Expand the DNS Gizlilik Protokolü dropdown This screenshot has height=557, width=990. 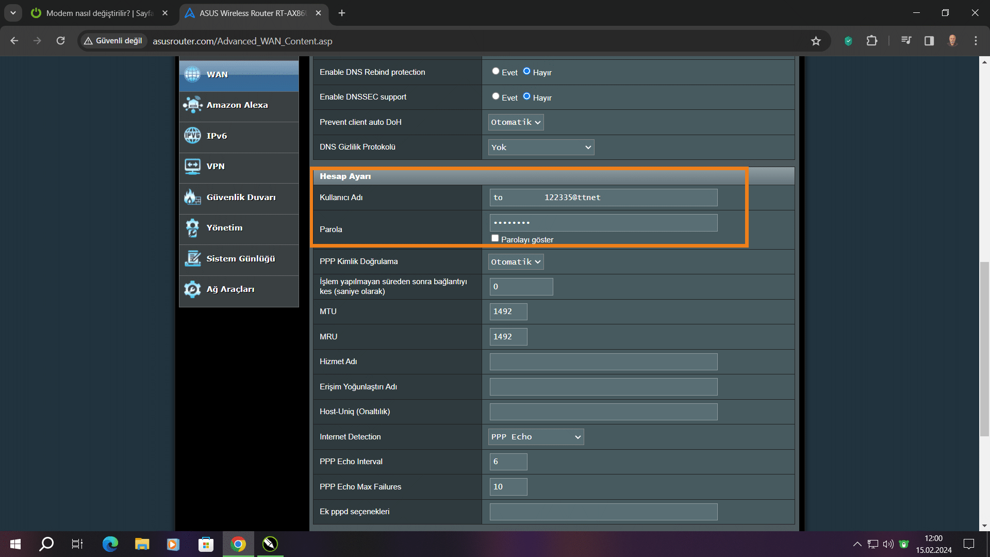tap(541, 148)
